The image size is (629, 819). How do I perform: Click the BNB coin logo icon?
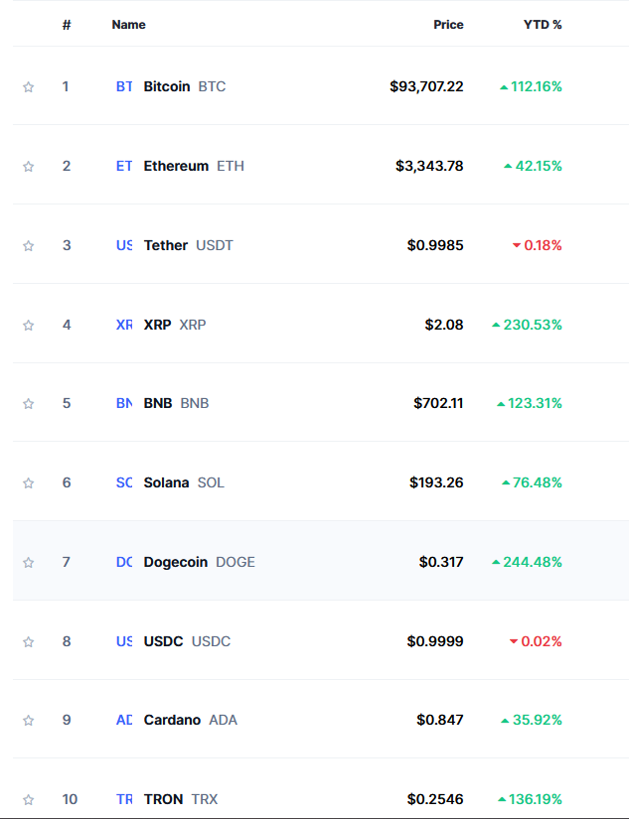pos(124,403)
